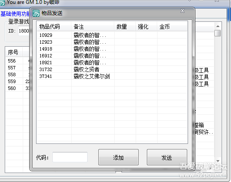Click 序号 column header in main window
The width and height of the screenshot is (231, 182).
tap(14, 52)
